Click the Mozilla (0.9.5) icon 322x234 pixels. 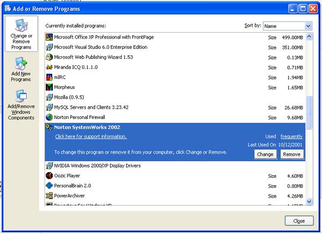[49, 97]
